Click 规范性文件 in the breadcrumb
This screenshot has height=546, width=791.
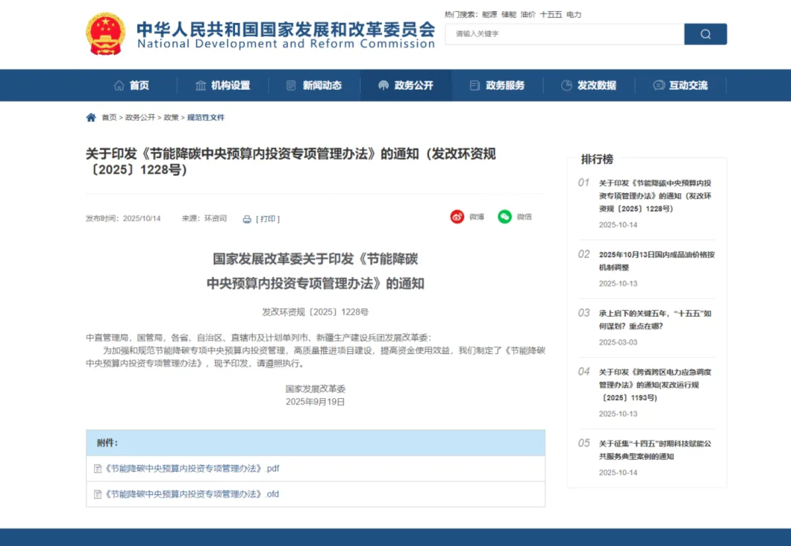206,117
